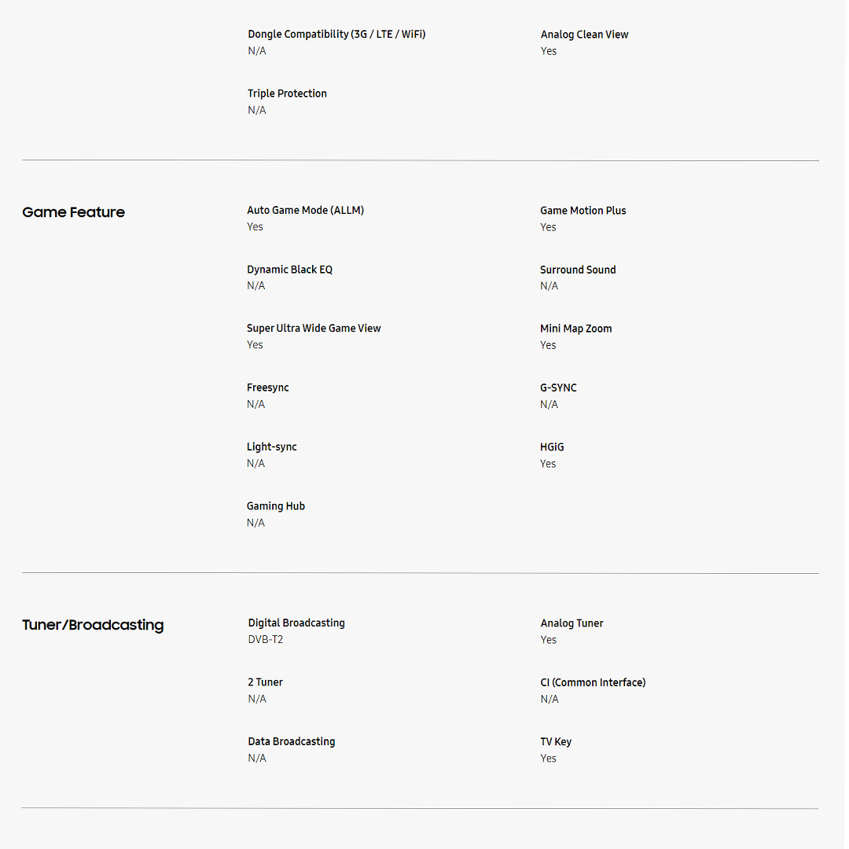Click the TV Key spec label
This screenshot has height=849, width=849.
(x=556, y=741)
